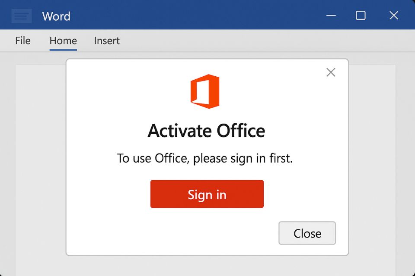Screen dimensions: 415x276
Task: Click the Close button in the dialog
Action: pos(307,233)
